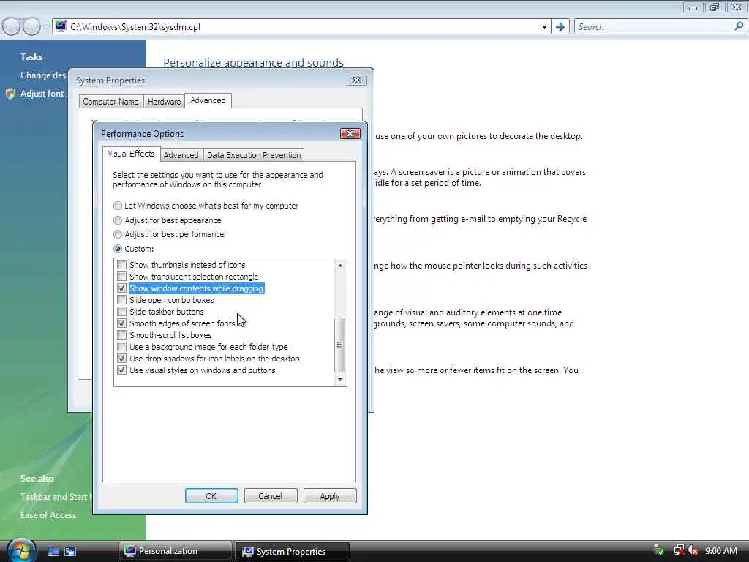Click visual effects list scroll down arrow
The width and height of the screenshot is (749, 562).
click(340, 380)
